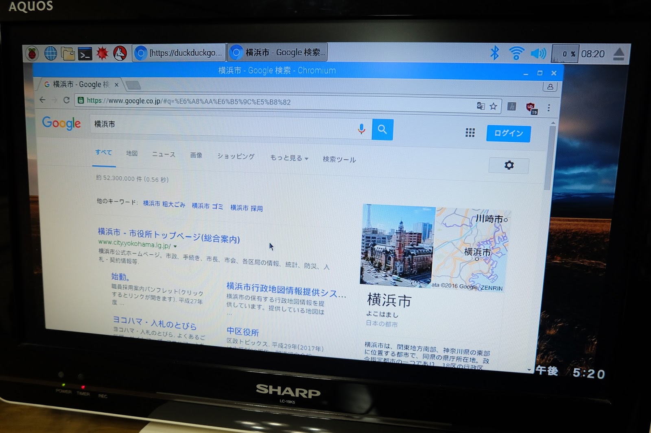651x433 pixels.
Task: Select the すべて search tab
Action: 104,152
